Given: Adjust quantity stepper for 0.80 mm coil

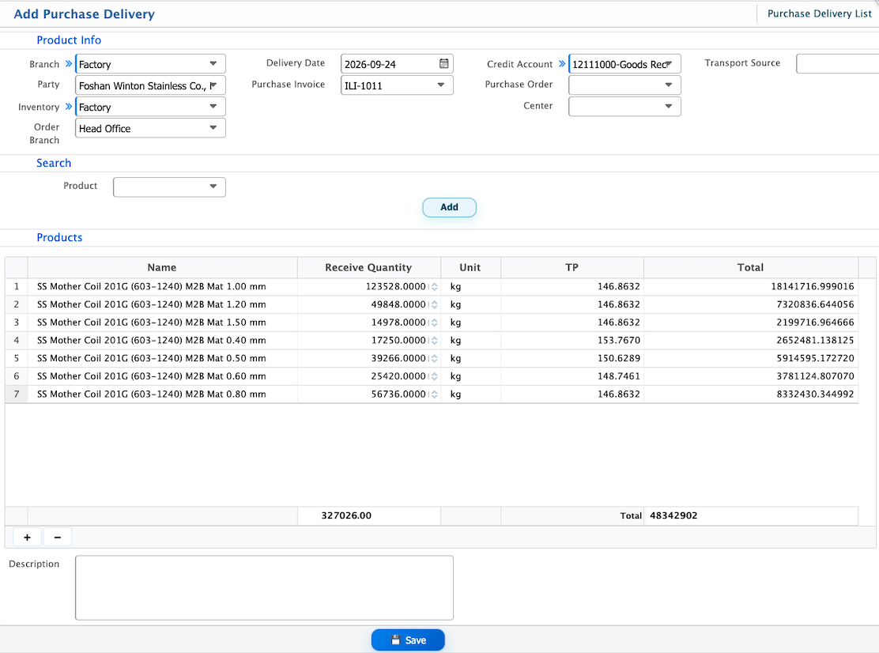Looking at the screenshot, I should point(435,394).
